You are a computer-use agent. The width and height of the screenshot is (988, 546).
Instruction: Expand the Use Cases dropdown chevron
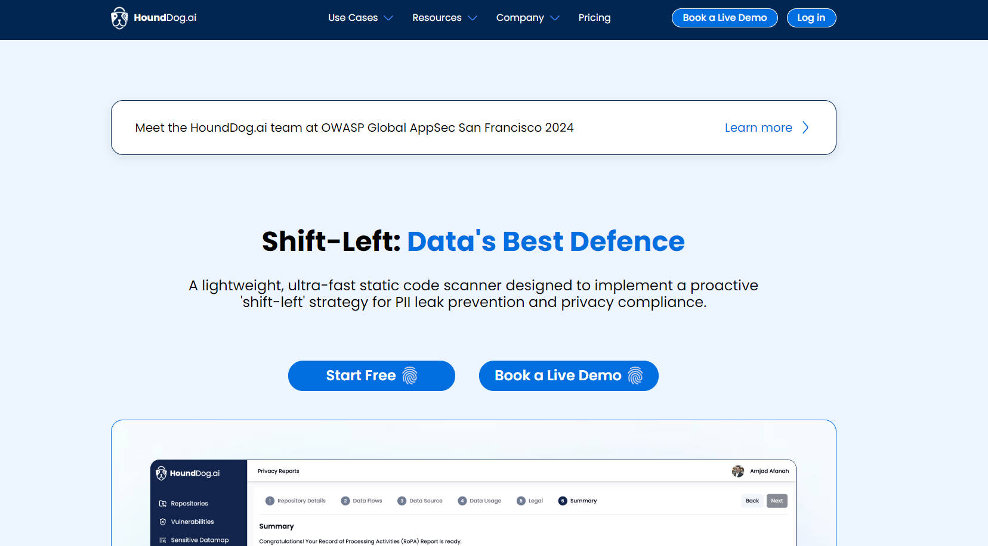pyautogui.click(x=388, y=18)
